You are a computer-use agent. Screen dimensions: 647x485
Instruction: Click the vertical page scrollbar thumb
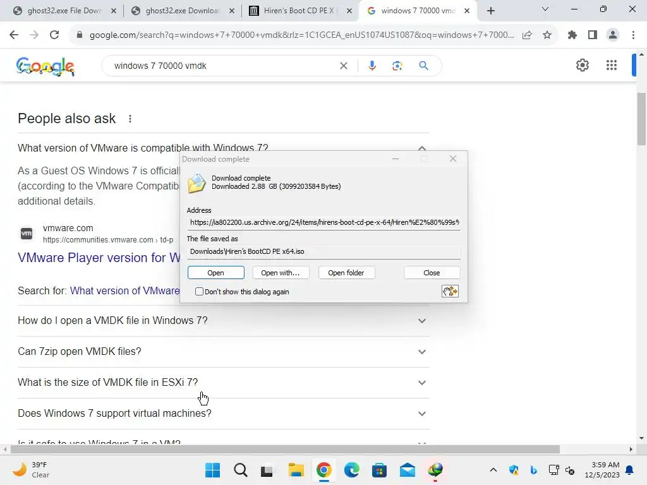click(641, 119)
